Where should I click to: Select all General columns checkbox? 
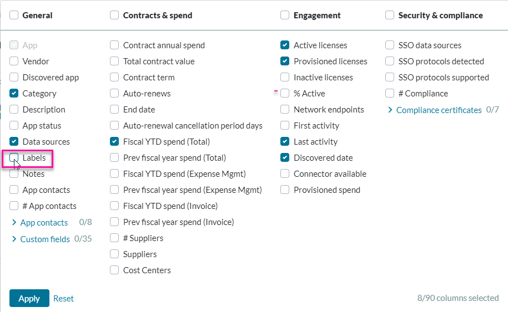pyautogui.click(x=14, y=16)
